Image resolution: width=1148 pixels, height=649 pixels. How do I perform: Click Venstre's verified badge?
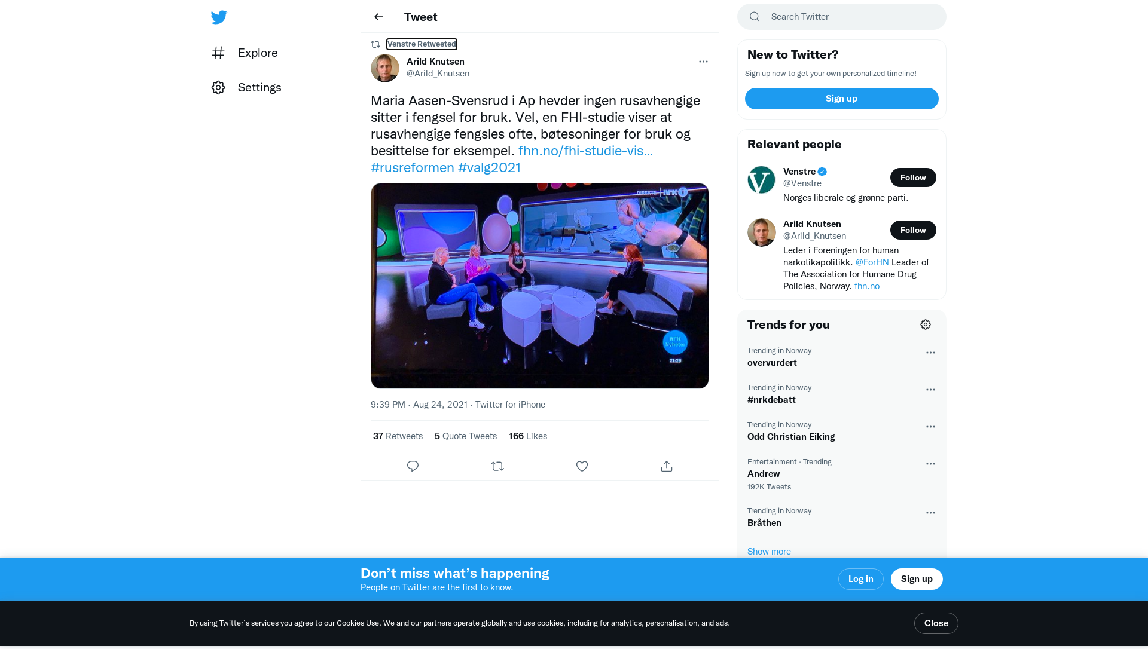coord(823,172)
